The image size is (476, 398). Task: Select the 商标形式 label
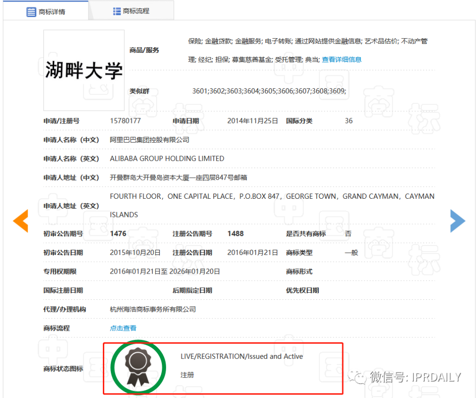(299, 272)
